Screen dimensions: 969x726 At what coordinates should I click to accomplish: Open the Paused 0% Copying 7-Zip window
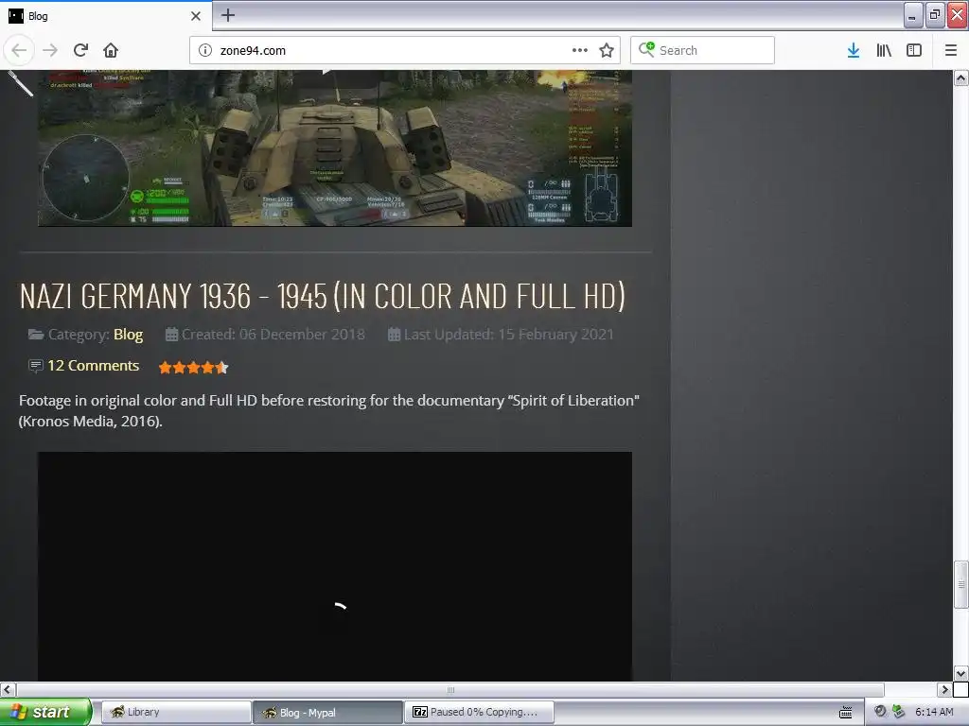tap(479, 712)
